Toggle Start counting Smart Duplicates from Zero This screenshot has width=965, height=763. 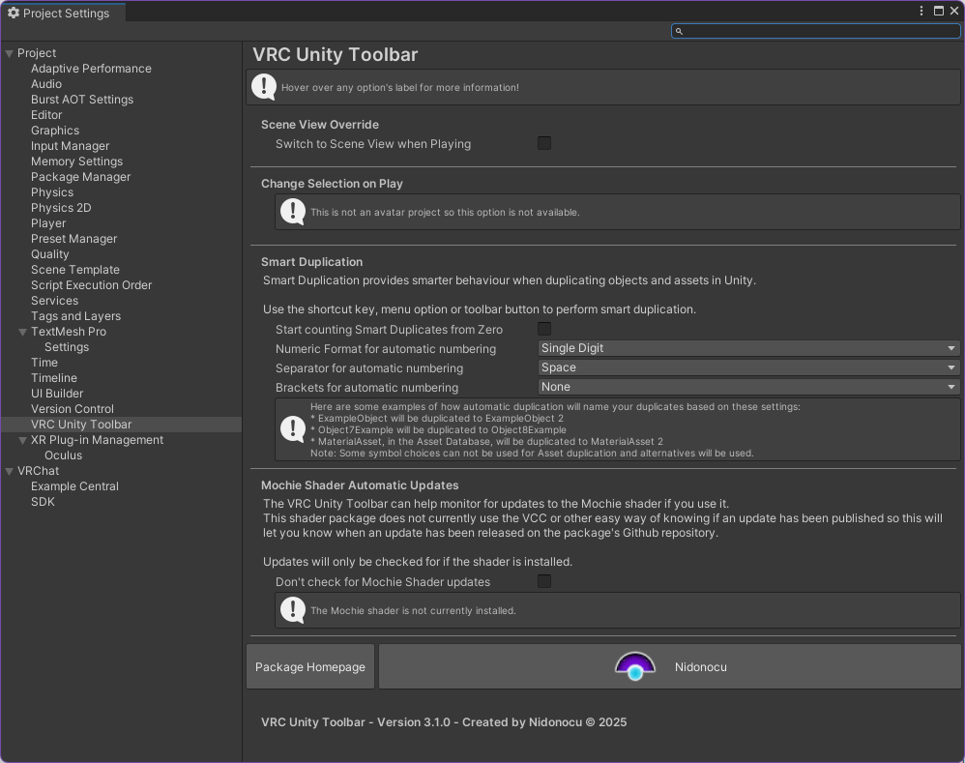pos(544,329)
